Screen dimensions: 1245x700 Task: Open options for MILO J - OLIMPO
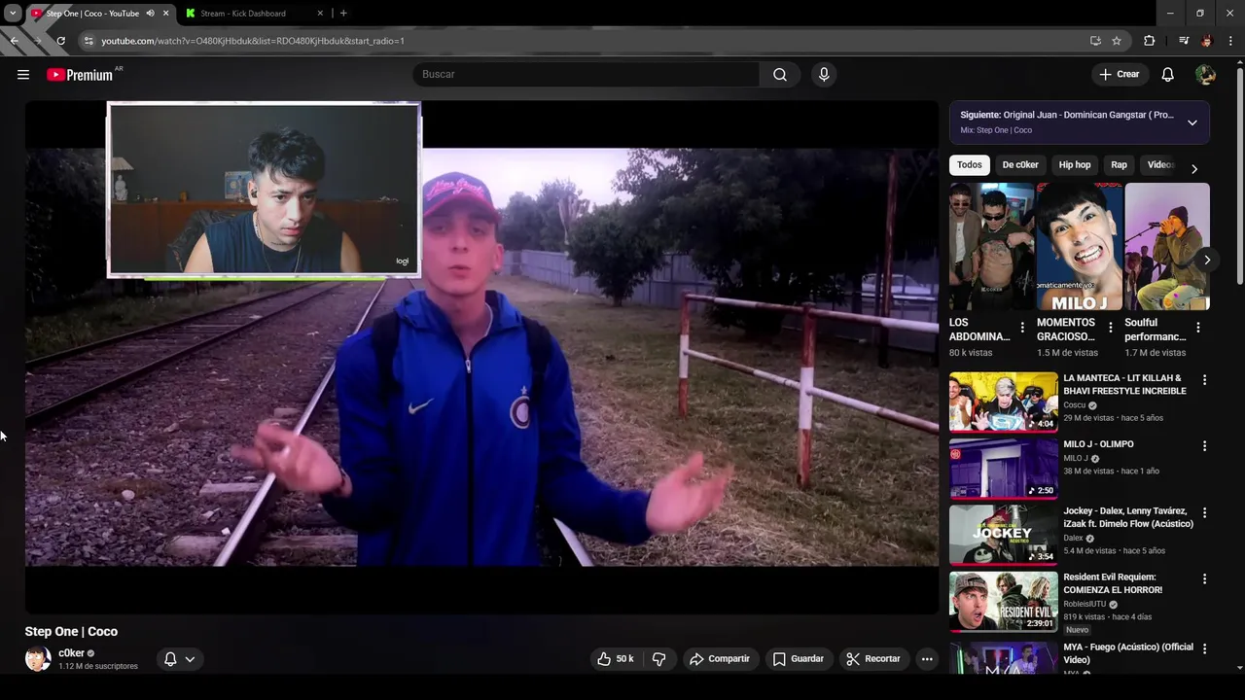point(1205,446)
